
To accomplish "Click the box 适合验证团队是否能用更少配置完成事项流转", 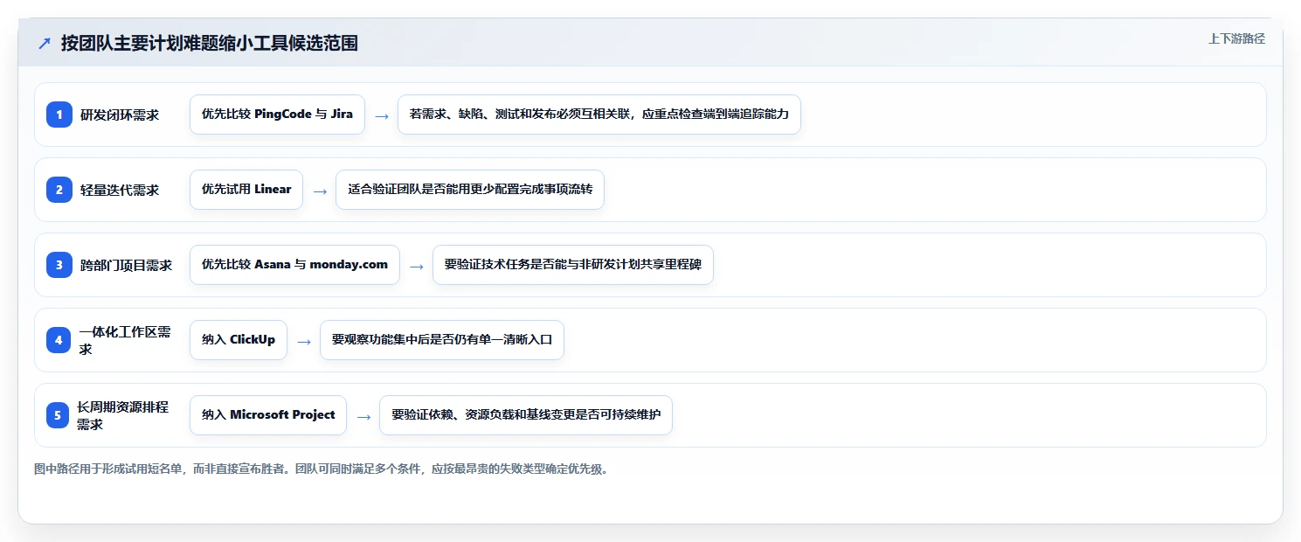I will (470, 190).
